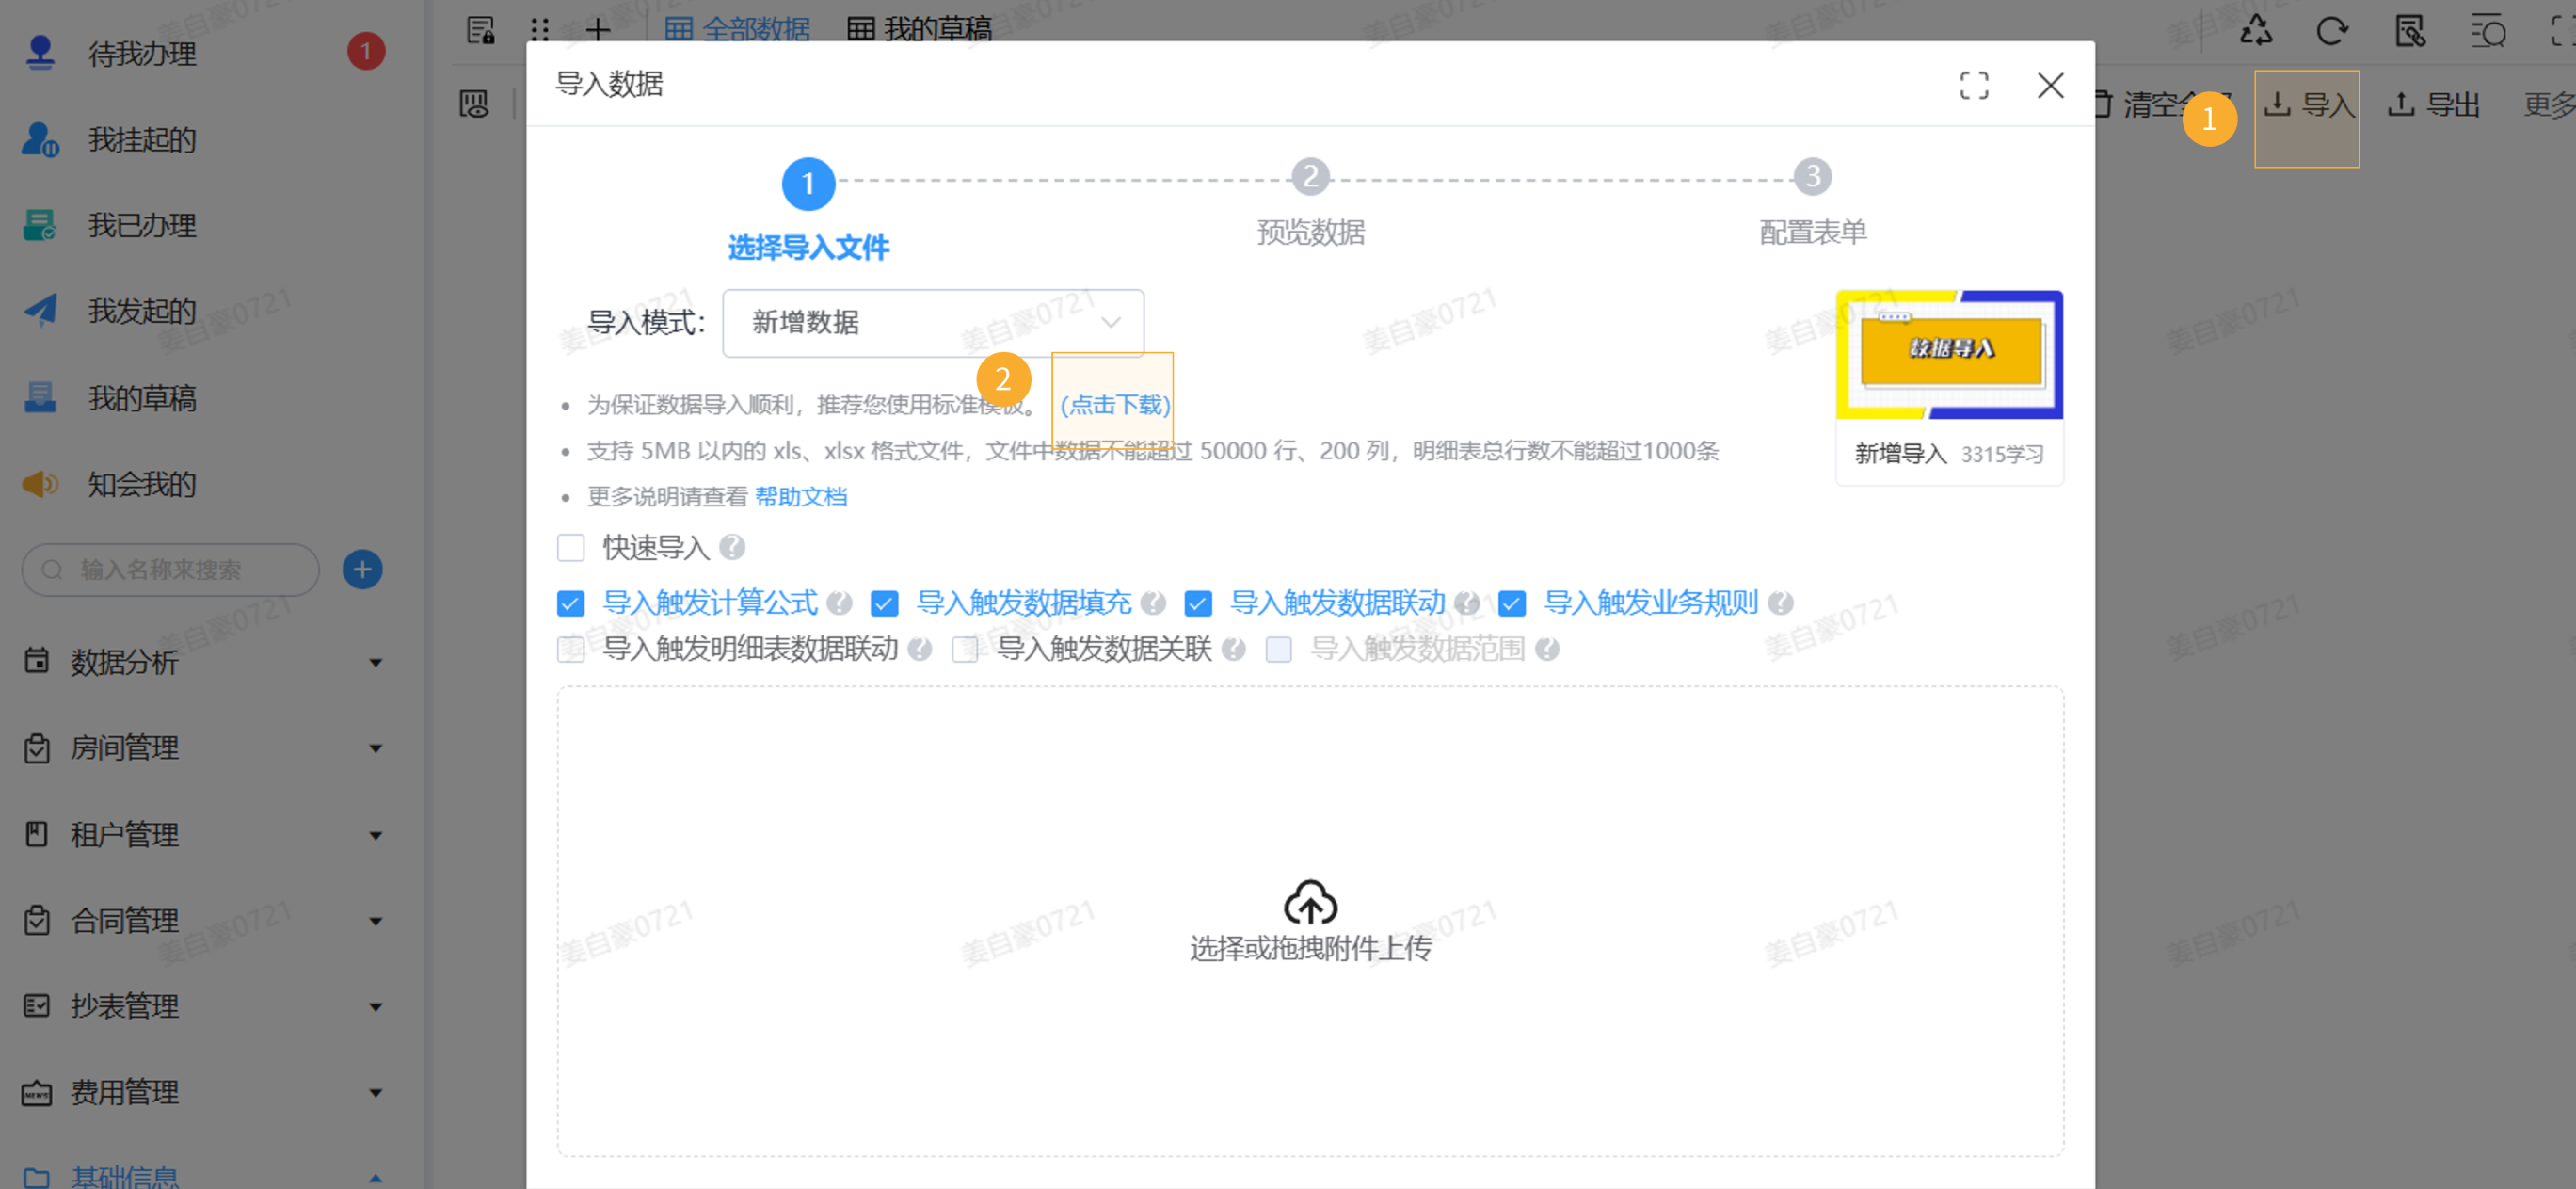Check 导入触发数据关联
This screenshot has height=1189, width=2576.
tap(965, 649)
